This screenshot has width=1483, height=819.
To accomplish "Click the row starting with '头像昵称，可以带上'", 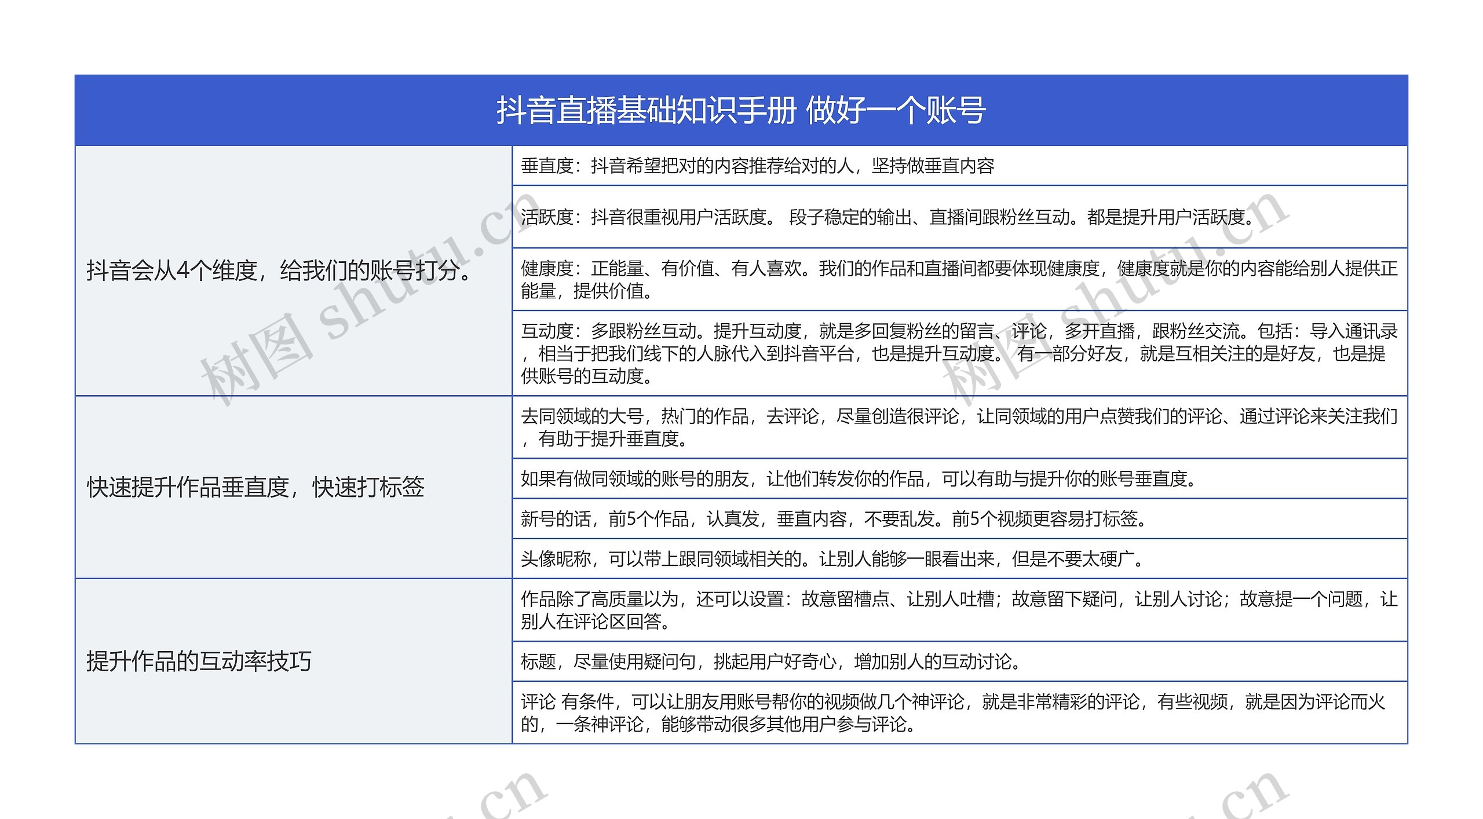I will [x=960, y=558].
